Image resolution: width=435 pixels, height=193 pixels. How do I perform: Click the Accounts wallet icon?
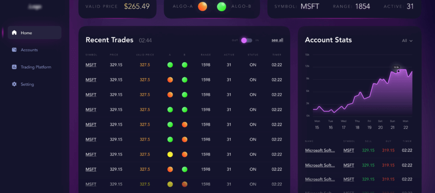click(14, 50)
